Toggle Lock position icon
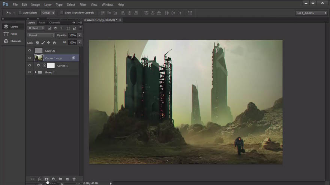Screen dimensions: 330x185 (x=49, y=43)
